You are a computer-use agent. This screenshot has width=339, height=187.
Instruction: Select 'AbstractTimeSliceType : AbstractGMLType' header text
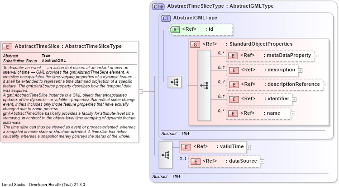click(220, 6)
